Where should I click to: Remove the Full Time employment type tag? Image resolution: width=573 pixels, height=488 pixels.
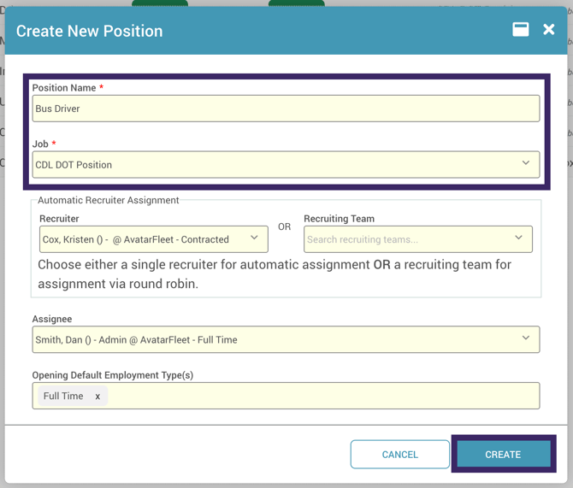[x=97, y=397]
